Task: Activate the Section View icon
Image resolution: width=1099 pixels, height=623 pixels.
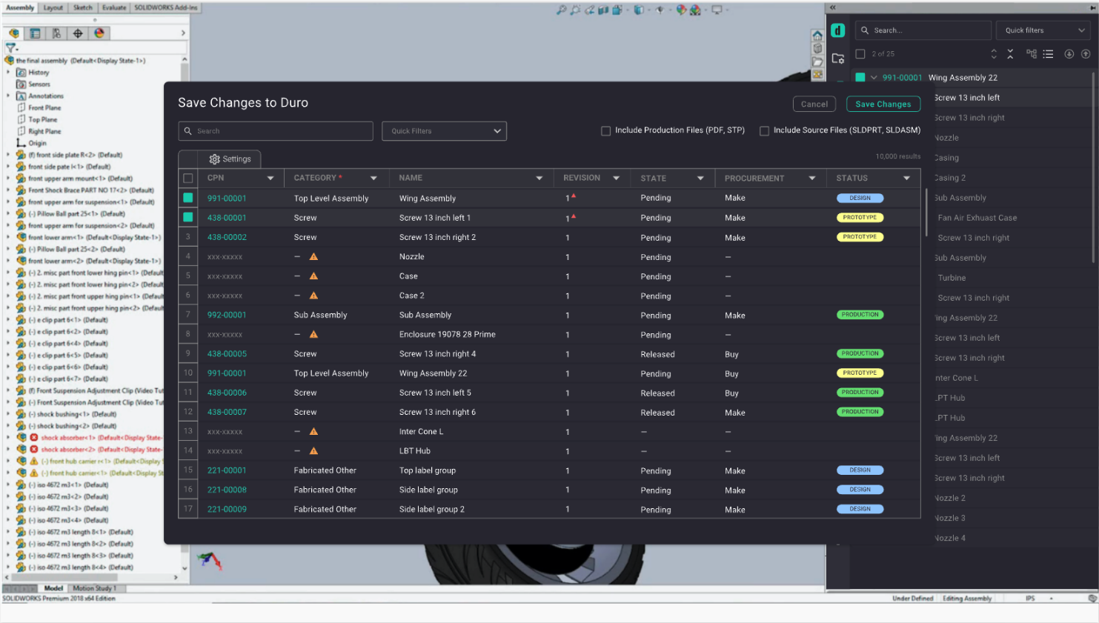Action: (x=603, y=10)
